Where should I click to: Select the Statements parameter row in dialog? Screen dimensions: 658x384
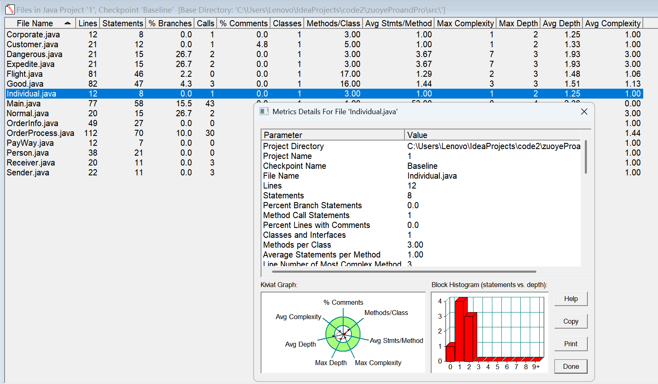click(421, 195)
